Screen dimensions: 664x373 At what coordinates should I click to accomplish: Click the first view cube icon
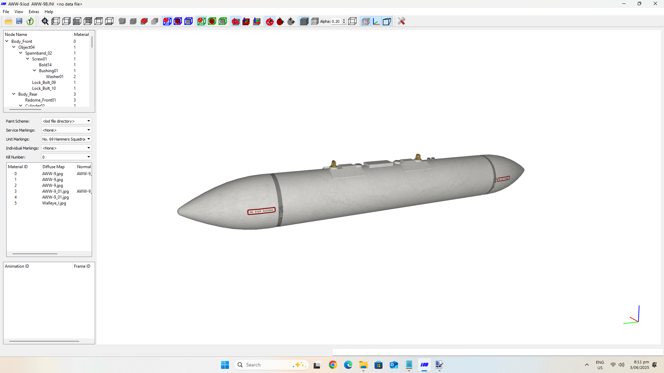(56, 21)
